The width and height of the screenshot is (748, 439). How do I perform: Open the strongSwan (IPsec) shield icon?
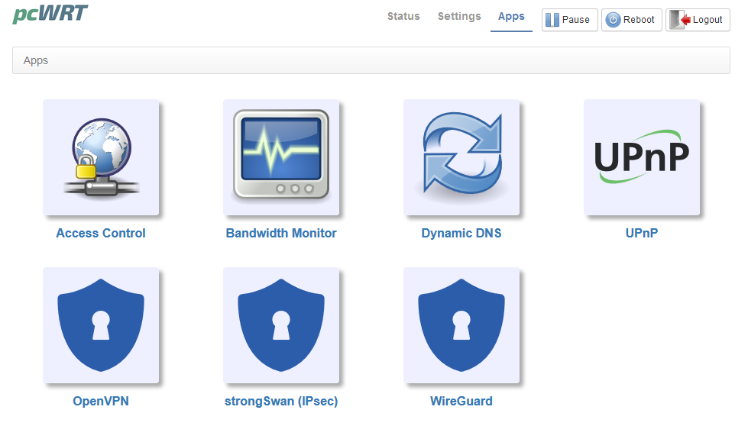[x=281, y=325]
